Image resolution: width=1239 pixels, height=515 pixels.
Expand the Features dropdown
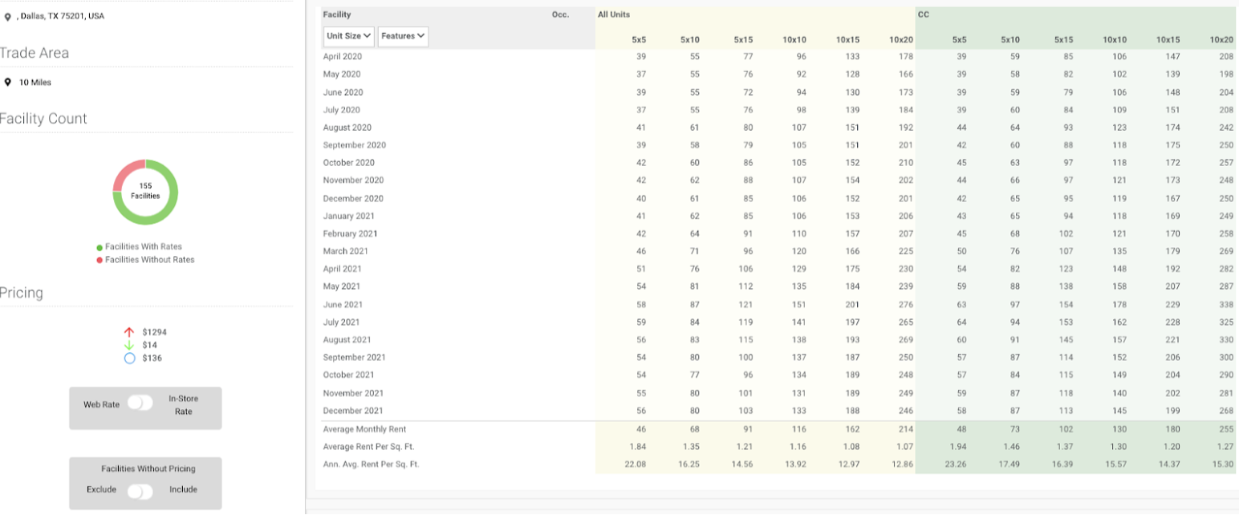pos(403,36)
